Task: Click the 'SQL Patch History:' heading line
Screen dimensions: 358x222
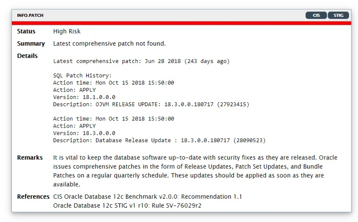Action: click(x=83, y=75)
